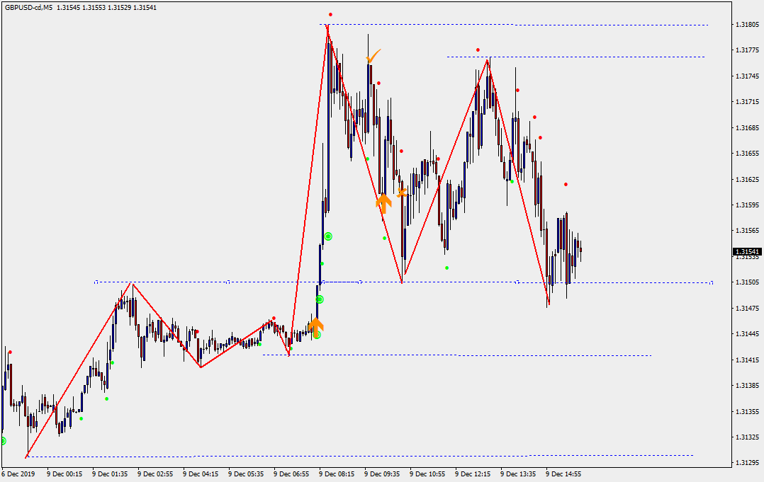This screenshot has width=764, height=482.
Task: Click the rightmost red dot above last candles
Action: point(566,185)
